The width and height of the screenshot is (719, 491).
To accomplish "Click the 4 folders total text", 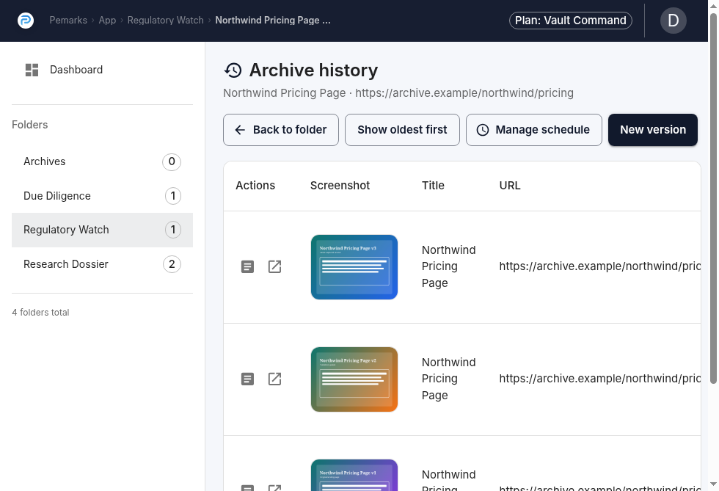I will click(x=40, y=313).
